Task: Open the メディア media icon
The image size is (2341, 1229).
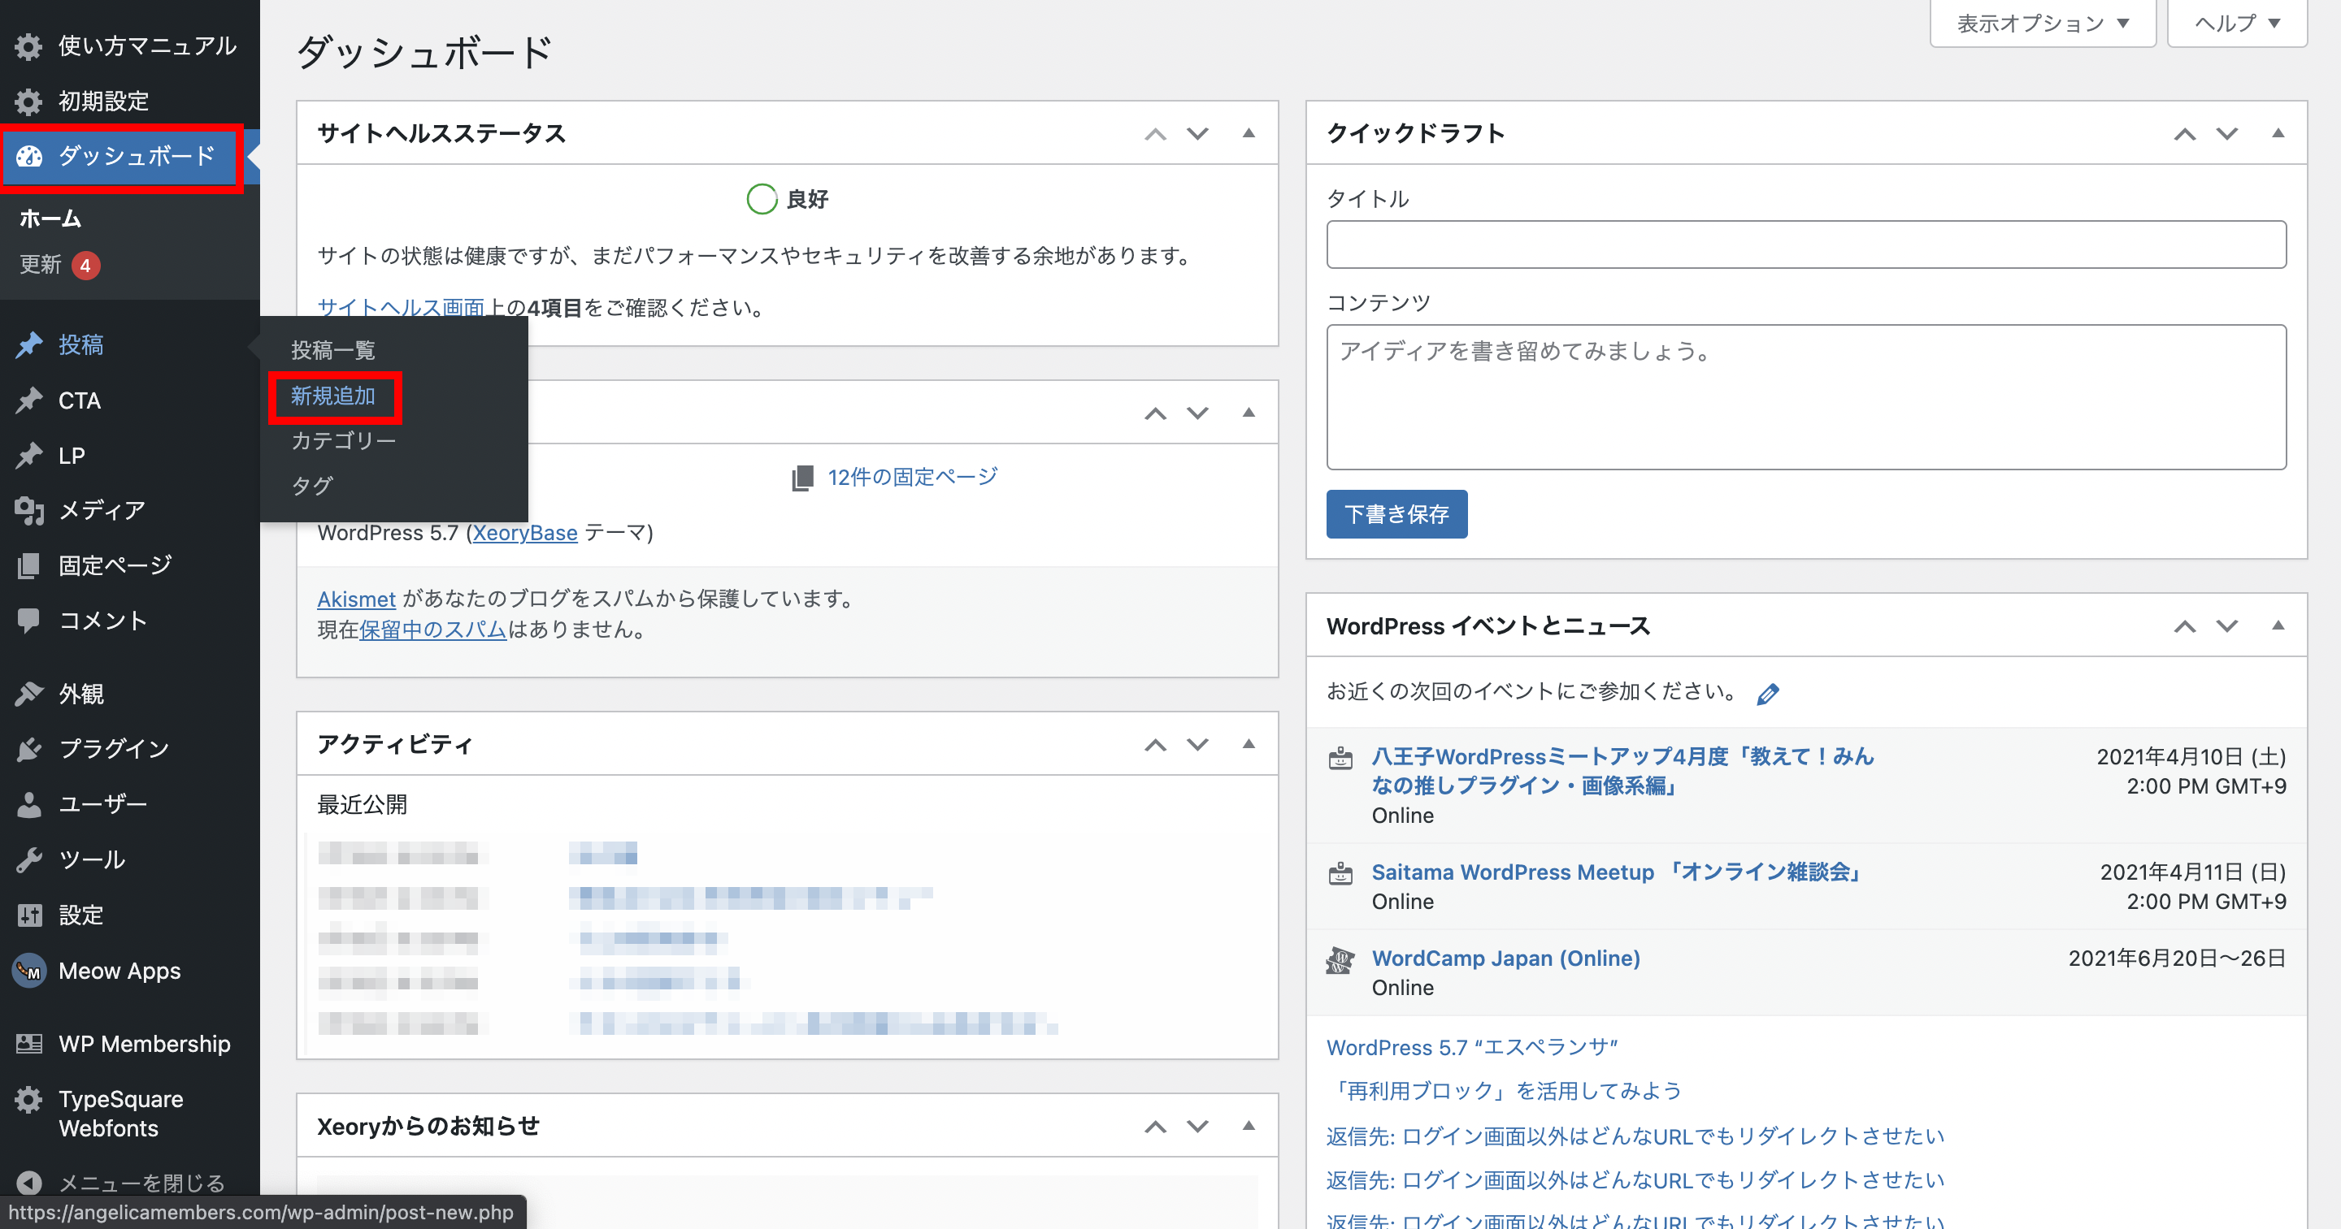Action: tap(29, 510)
